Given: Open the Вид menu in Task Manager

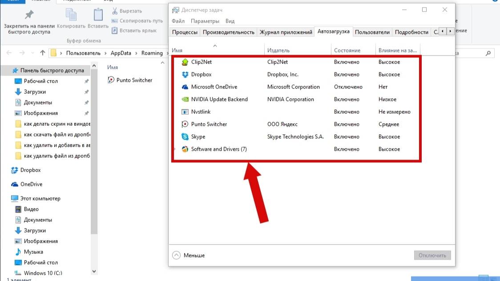Looking at the screenshot, I should click(x=230, y=21).
